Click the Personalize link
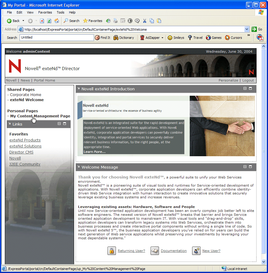Screen dimensions: 268x273 click(x=228, y=80)
